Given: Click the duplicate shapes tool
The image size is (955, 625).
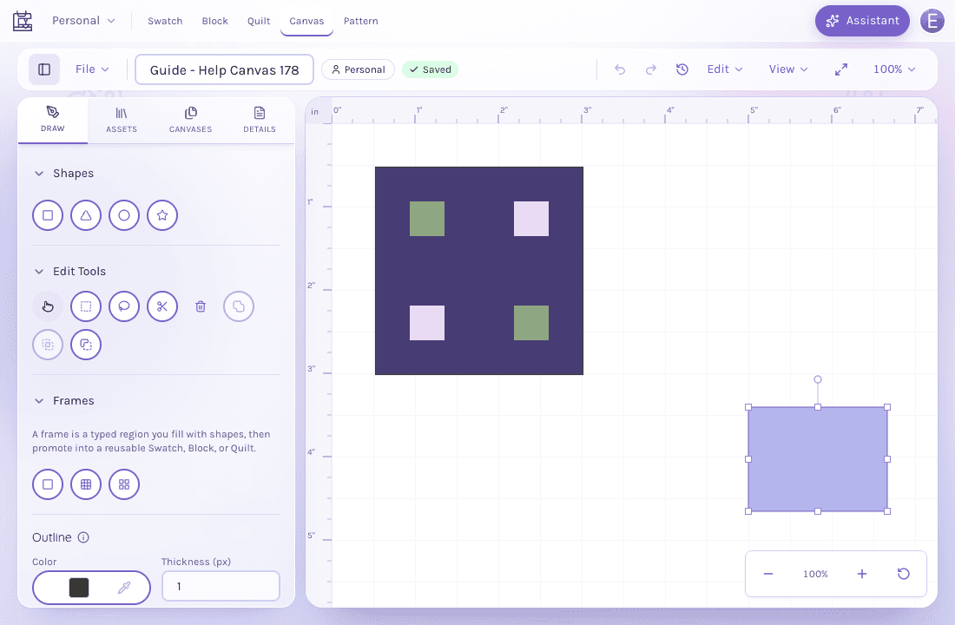Looking at the screenshot, I should tap(239, 306).
